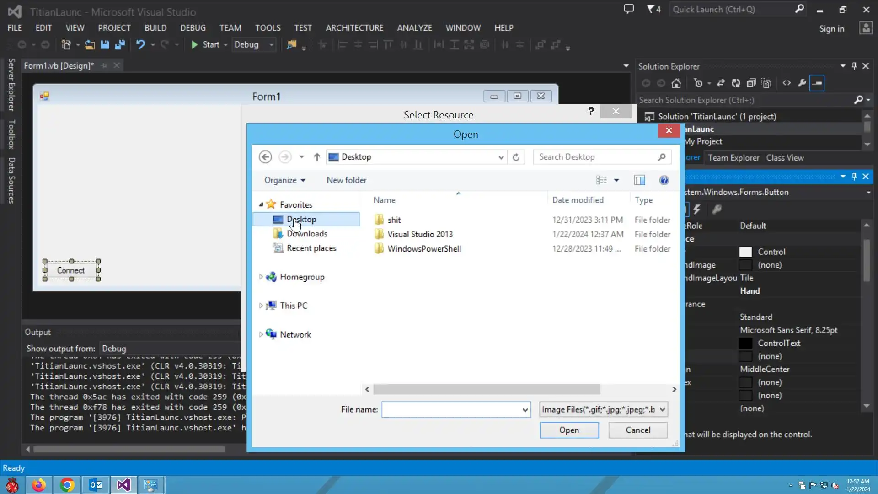Open the Organize dropdown menu
The width and height of the screenshot is (878, 494).
pyautogui.click(x=284, y=180)
